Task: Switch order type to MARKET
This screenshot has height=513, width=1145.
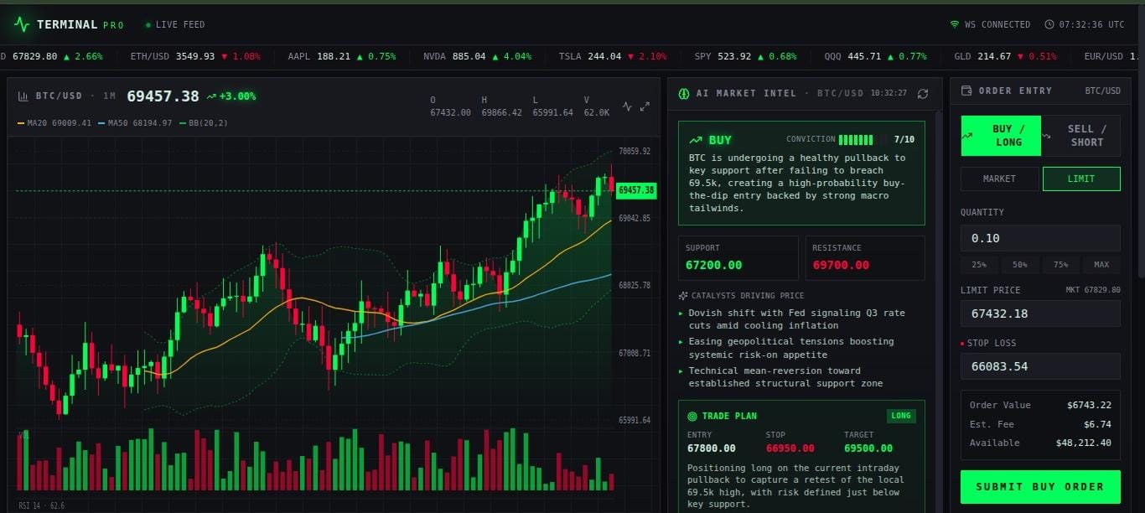Action: [x=999, y=179]
